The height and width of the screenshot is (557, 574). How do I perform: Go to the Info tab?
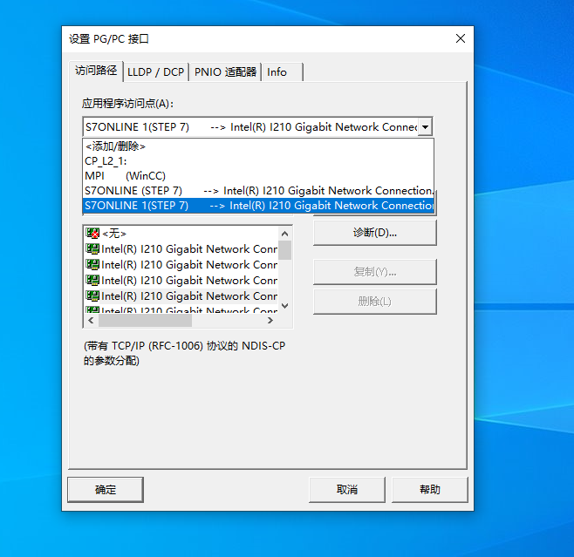pyautogui.click(x=277, y=72)
